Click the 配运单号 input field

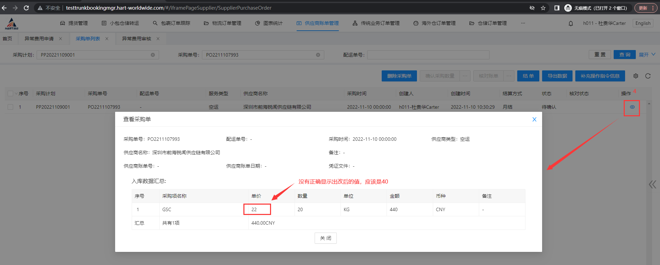pos(428,55)
